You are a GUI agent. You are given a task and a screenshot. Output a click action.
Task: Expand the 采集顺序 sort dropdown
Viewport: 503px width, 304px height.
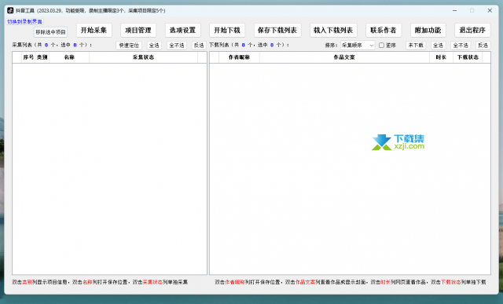[x=358, y=46]
